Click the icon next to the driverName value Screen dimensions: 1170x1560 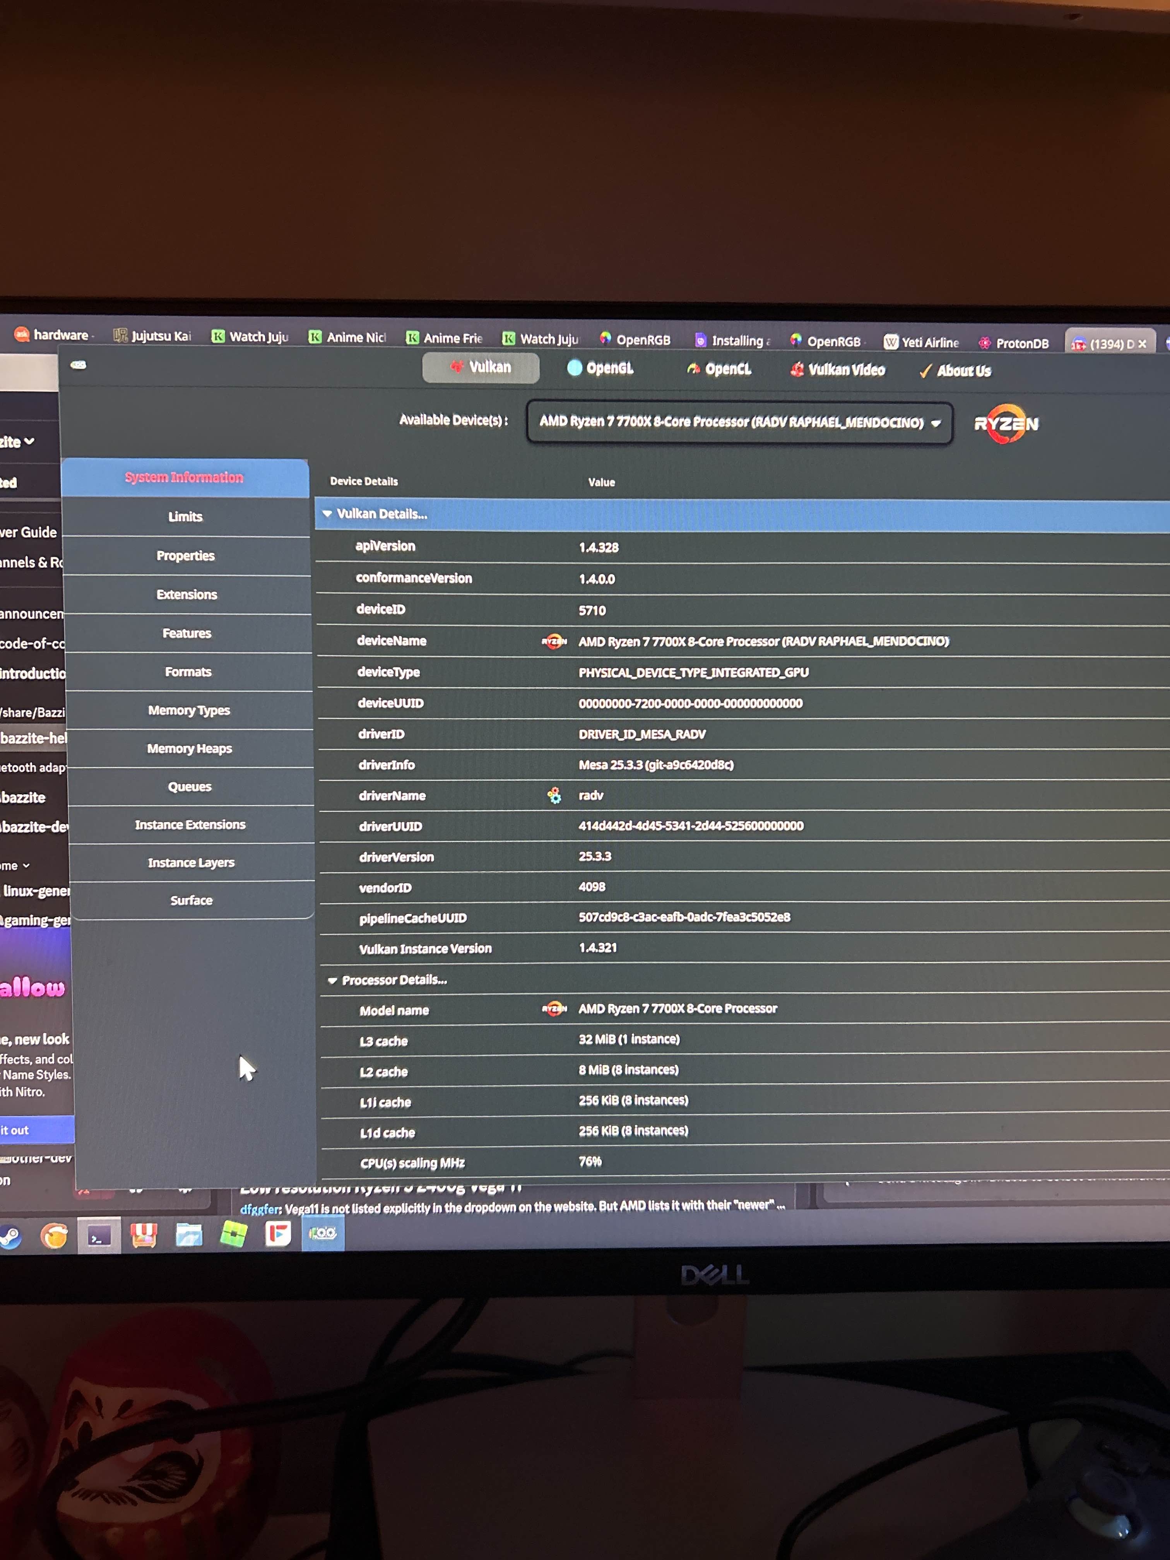554,795
